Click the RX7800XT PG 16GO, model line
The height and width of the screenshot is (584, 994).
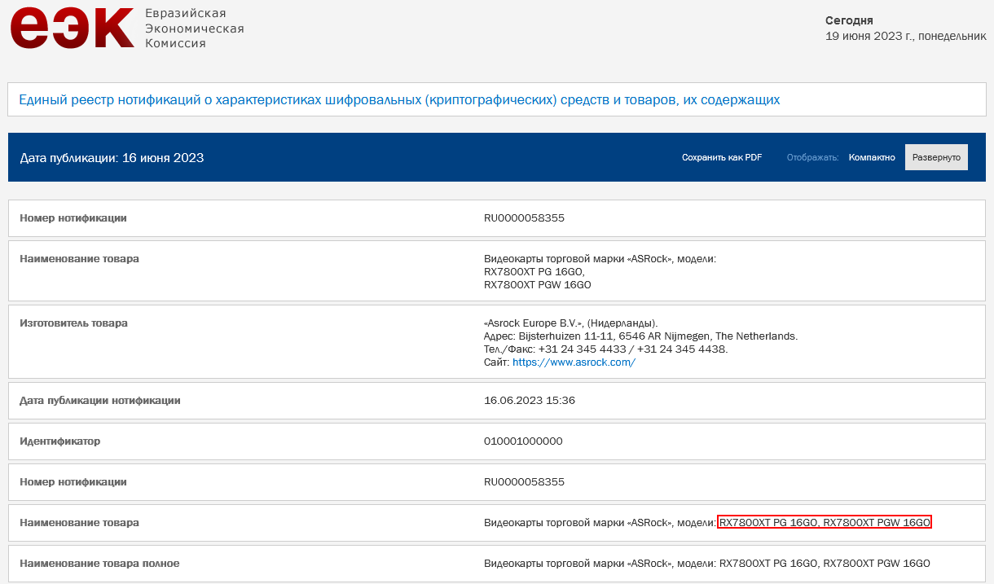tap(534, 272)
